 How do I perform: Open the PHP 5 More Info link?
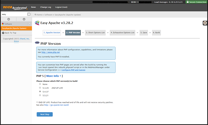pyautogui.click(x=54, y=76)
